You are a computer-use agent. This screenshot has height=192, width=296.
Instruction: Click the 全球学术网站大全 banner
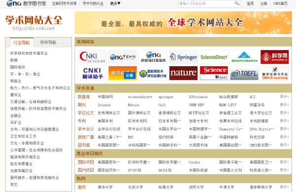click(x=183, y=23)
